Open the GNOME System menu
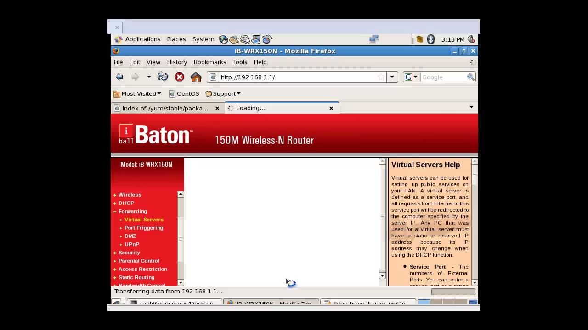588x330 pixels. [x=204, y=39]
